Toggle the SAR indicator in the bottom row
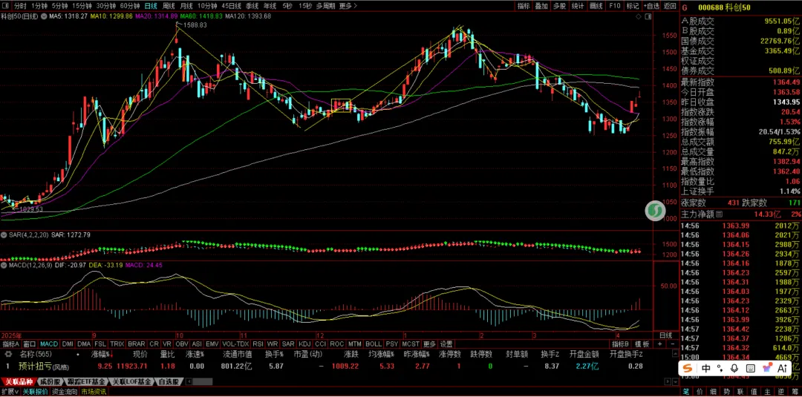 pyautogui.click(x=288, y=344)
